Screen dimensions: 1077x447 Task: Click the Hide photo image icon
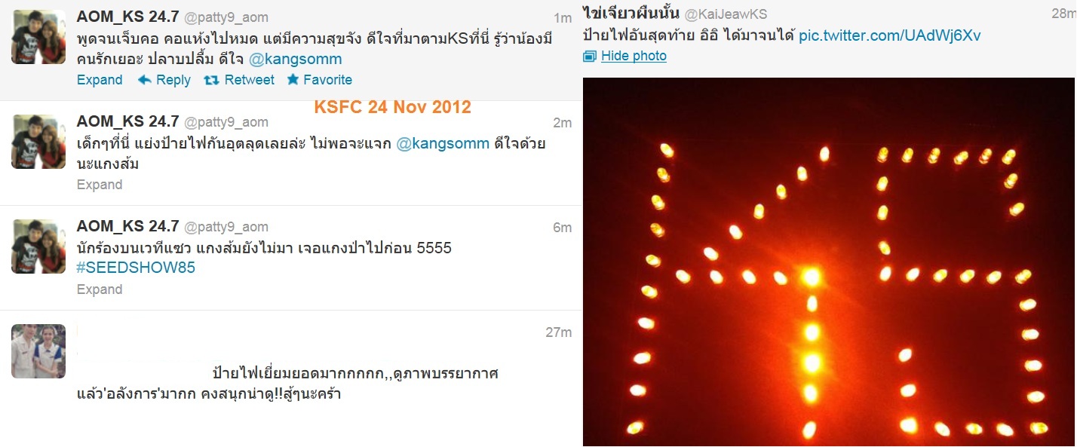pos(590,57)
